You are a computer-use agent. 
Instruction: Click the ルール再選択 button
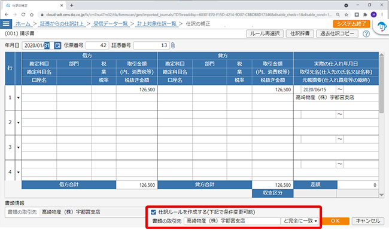tap(265, 33)
